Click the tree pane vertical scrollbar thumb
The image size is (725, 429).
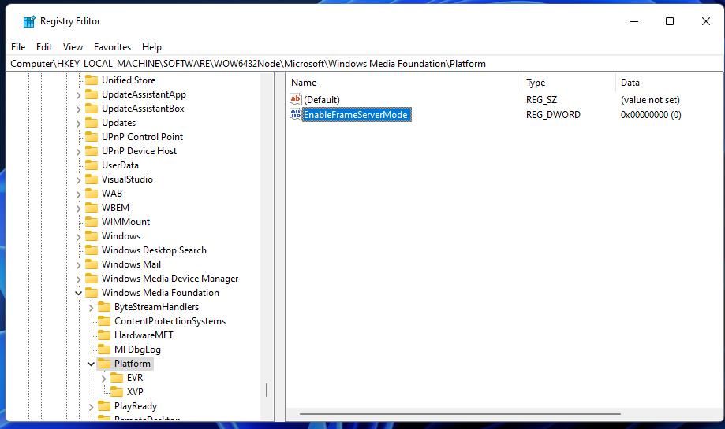click(267, 390)
